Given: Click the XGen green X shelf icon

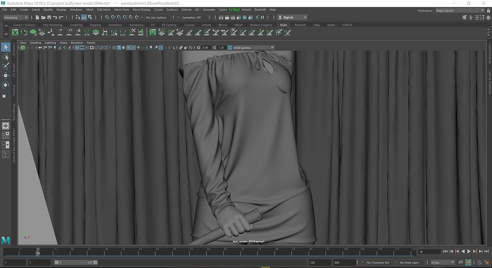Looking at the screenshot, I should [x=15, y=32].
